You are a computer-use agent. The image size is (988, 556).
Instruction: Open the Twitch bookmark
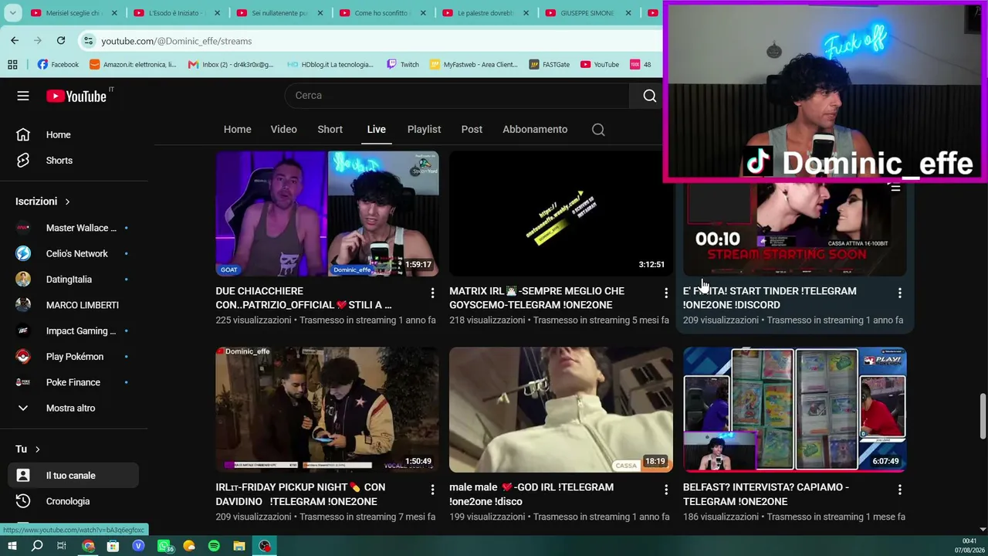point(403,65)
